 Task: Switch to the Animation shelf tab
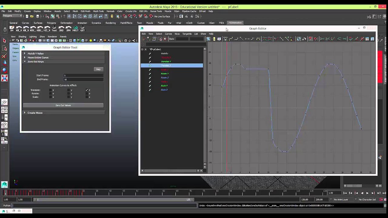[82, 23]
